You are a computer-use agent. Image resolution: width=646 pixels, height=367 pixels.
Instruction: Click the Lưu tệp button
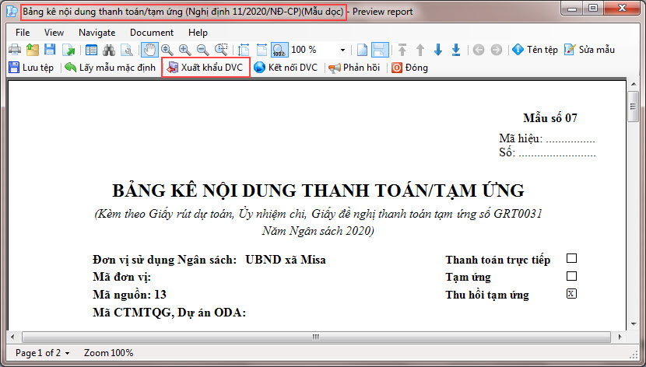[x=31, y=68]
